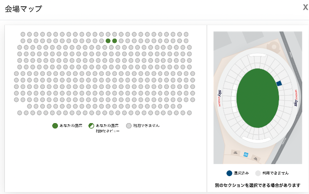The height and width of the screenshot is (194, 309).
Task: Close the 会場マップ dialog with X
Action: [305, 8]
